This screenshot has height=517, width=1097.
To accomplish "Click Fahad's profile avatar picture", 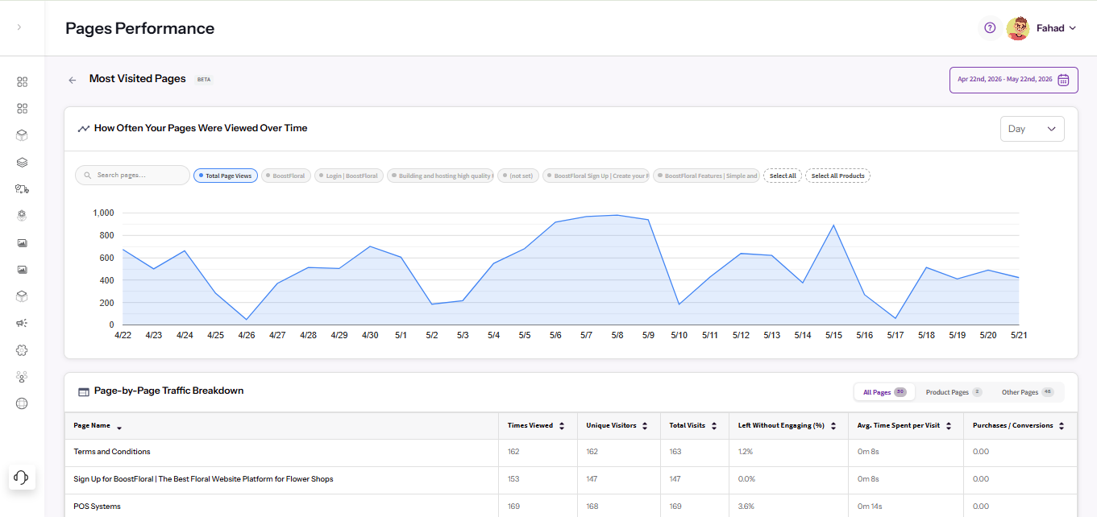I will coord(1018,28).
